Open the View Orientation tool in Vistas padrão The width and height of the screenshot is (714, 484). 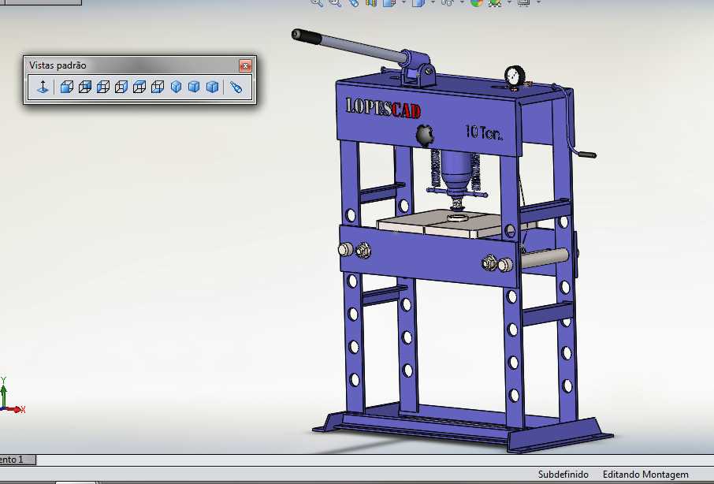pyautogui.click(x=236, y=87)
